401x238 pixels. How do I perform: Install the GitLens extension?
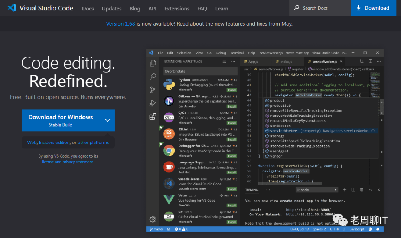pyautogui.click(x=232, y=106)
